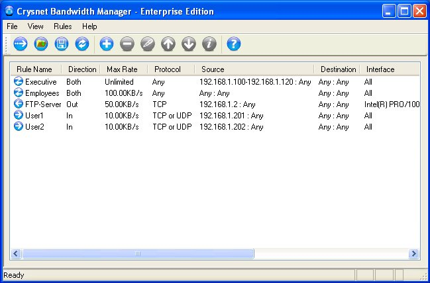Minimize the Bandwidth Manager window
Viewport: 430px width, 283px height.
point(389,11)
